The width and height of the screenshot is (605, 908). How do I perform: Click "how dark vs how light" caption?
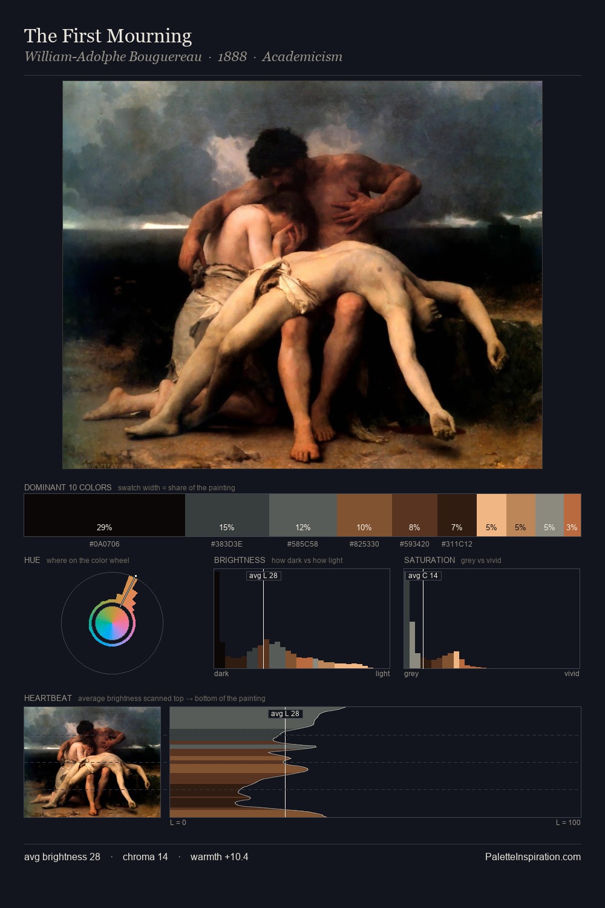pyautogui.click(x=307, y=561)
